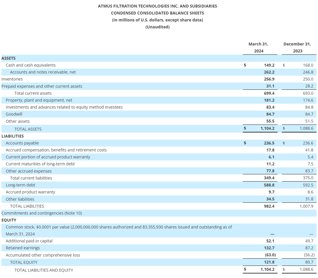This screenshot has width=318, height=278.
Task: Click investees value 83.4
Action: (x=270, y=107)
